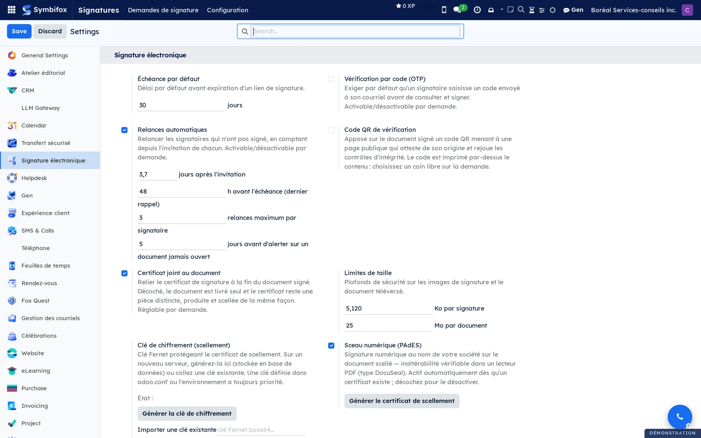Image resolution: width=701 pixels, height=438 pixels.
Task: Edit the 3,7 jours après l'invitation field
Action: [x=157, y=174]
